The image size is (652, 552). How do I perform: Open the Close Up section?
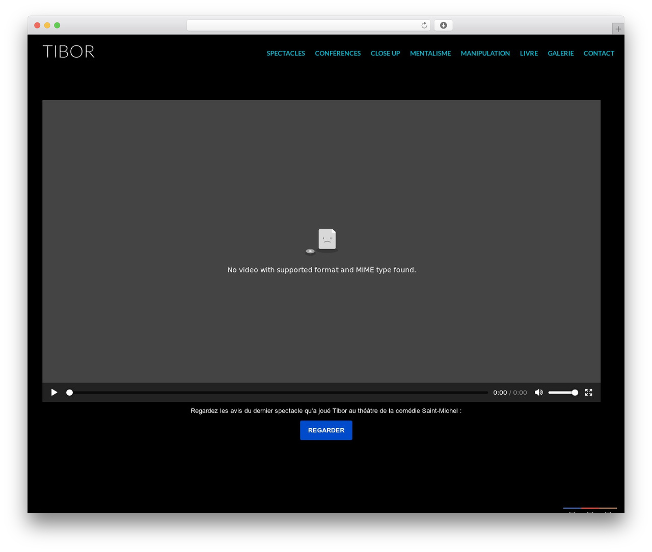click(385, 53)
